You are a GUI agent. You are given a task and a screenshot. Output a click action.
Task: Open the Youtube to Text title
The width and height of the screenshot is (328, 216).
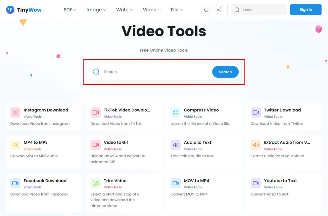tap(280, 181)
